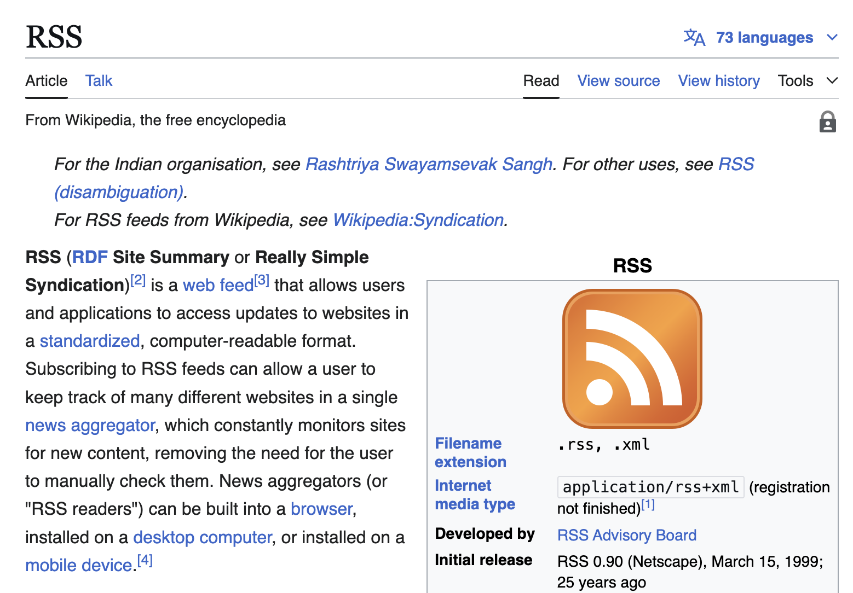
Task: Follow the browser link
Action: 321,509
